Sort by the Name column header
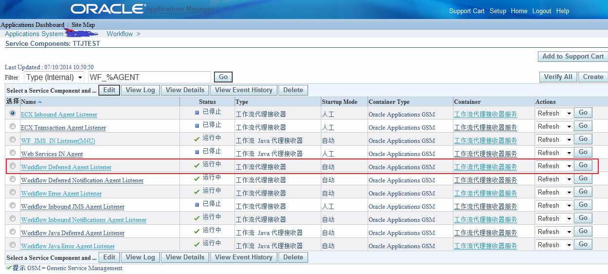Screen dimensions: 608x274 click(28, 102)
